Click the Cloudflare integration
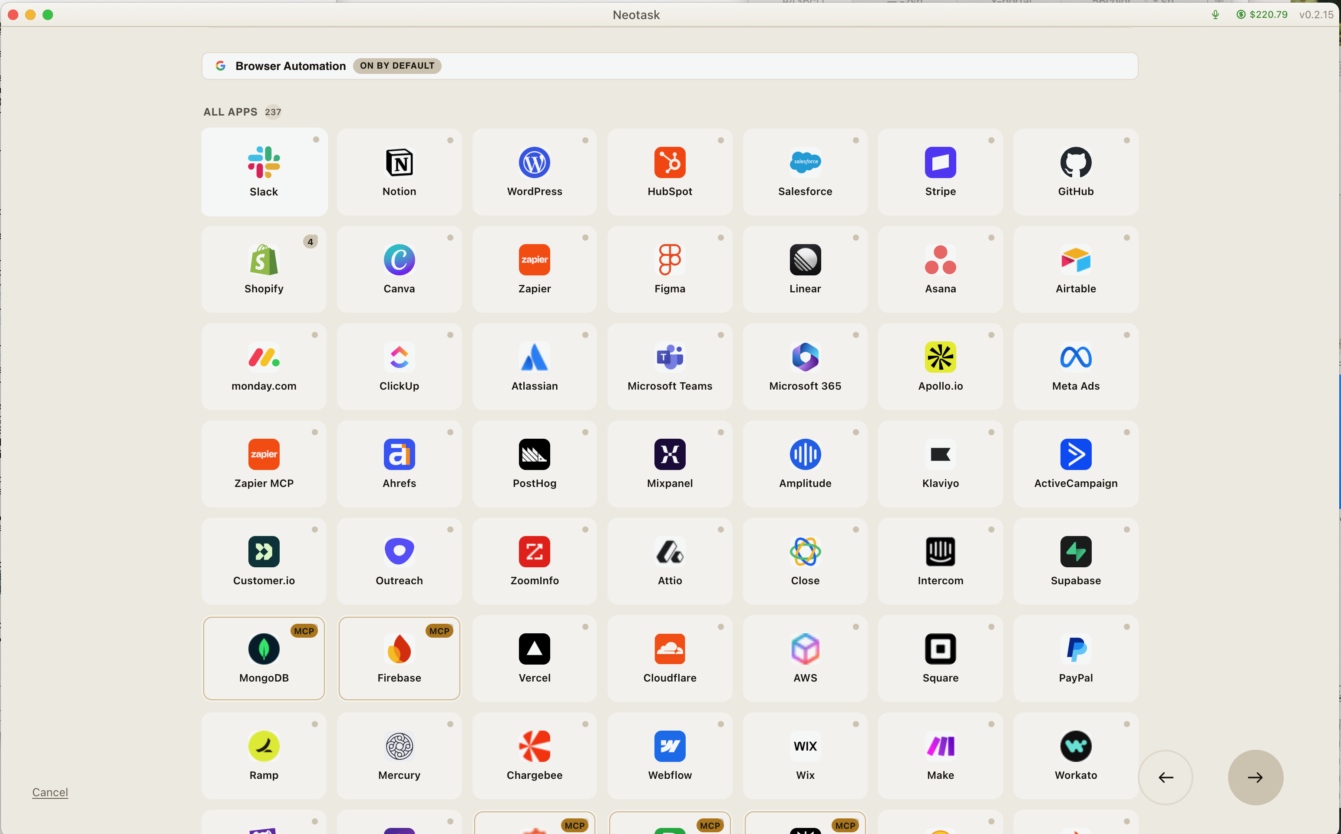This screenshot has height=834, width=1341. click(670, 659)
